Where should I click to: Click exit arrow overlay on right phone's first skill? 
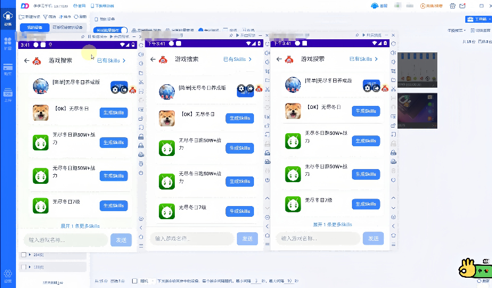[376, 88]
